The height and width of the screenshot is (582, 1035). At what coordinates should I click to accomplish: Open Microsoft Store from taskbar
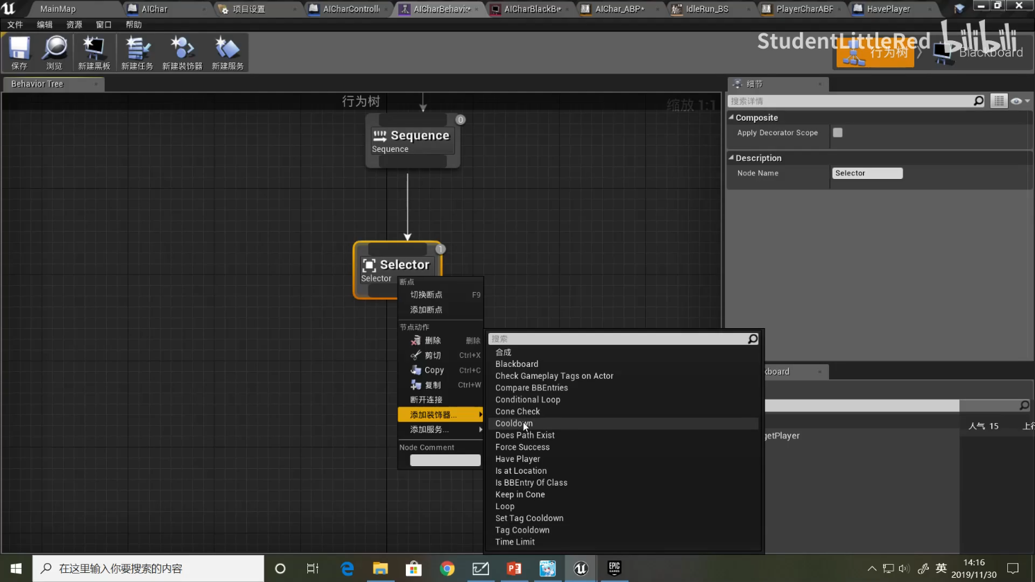413,568
